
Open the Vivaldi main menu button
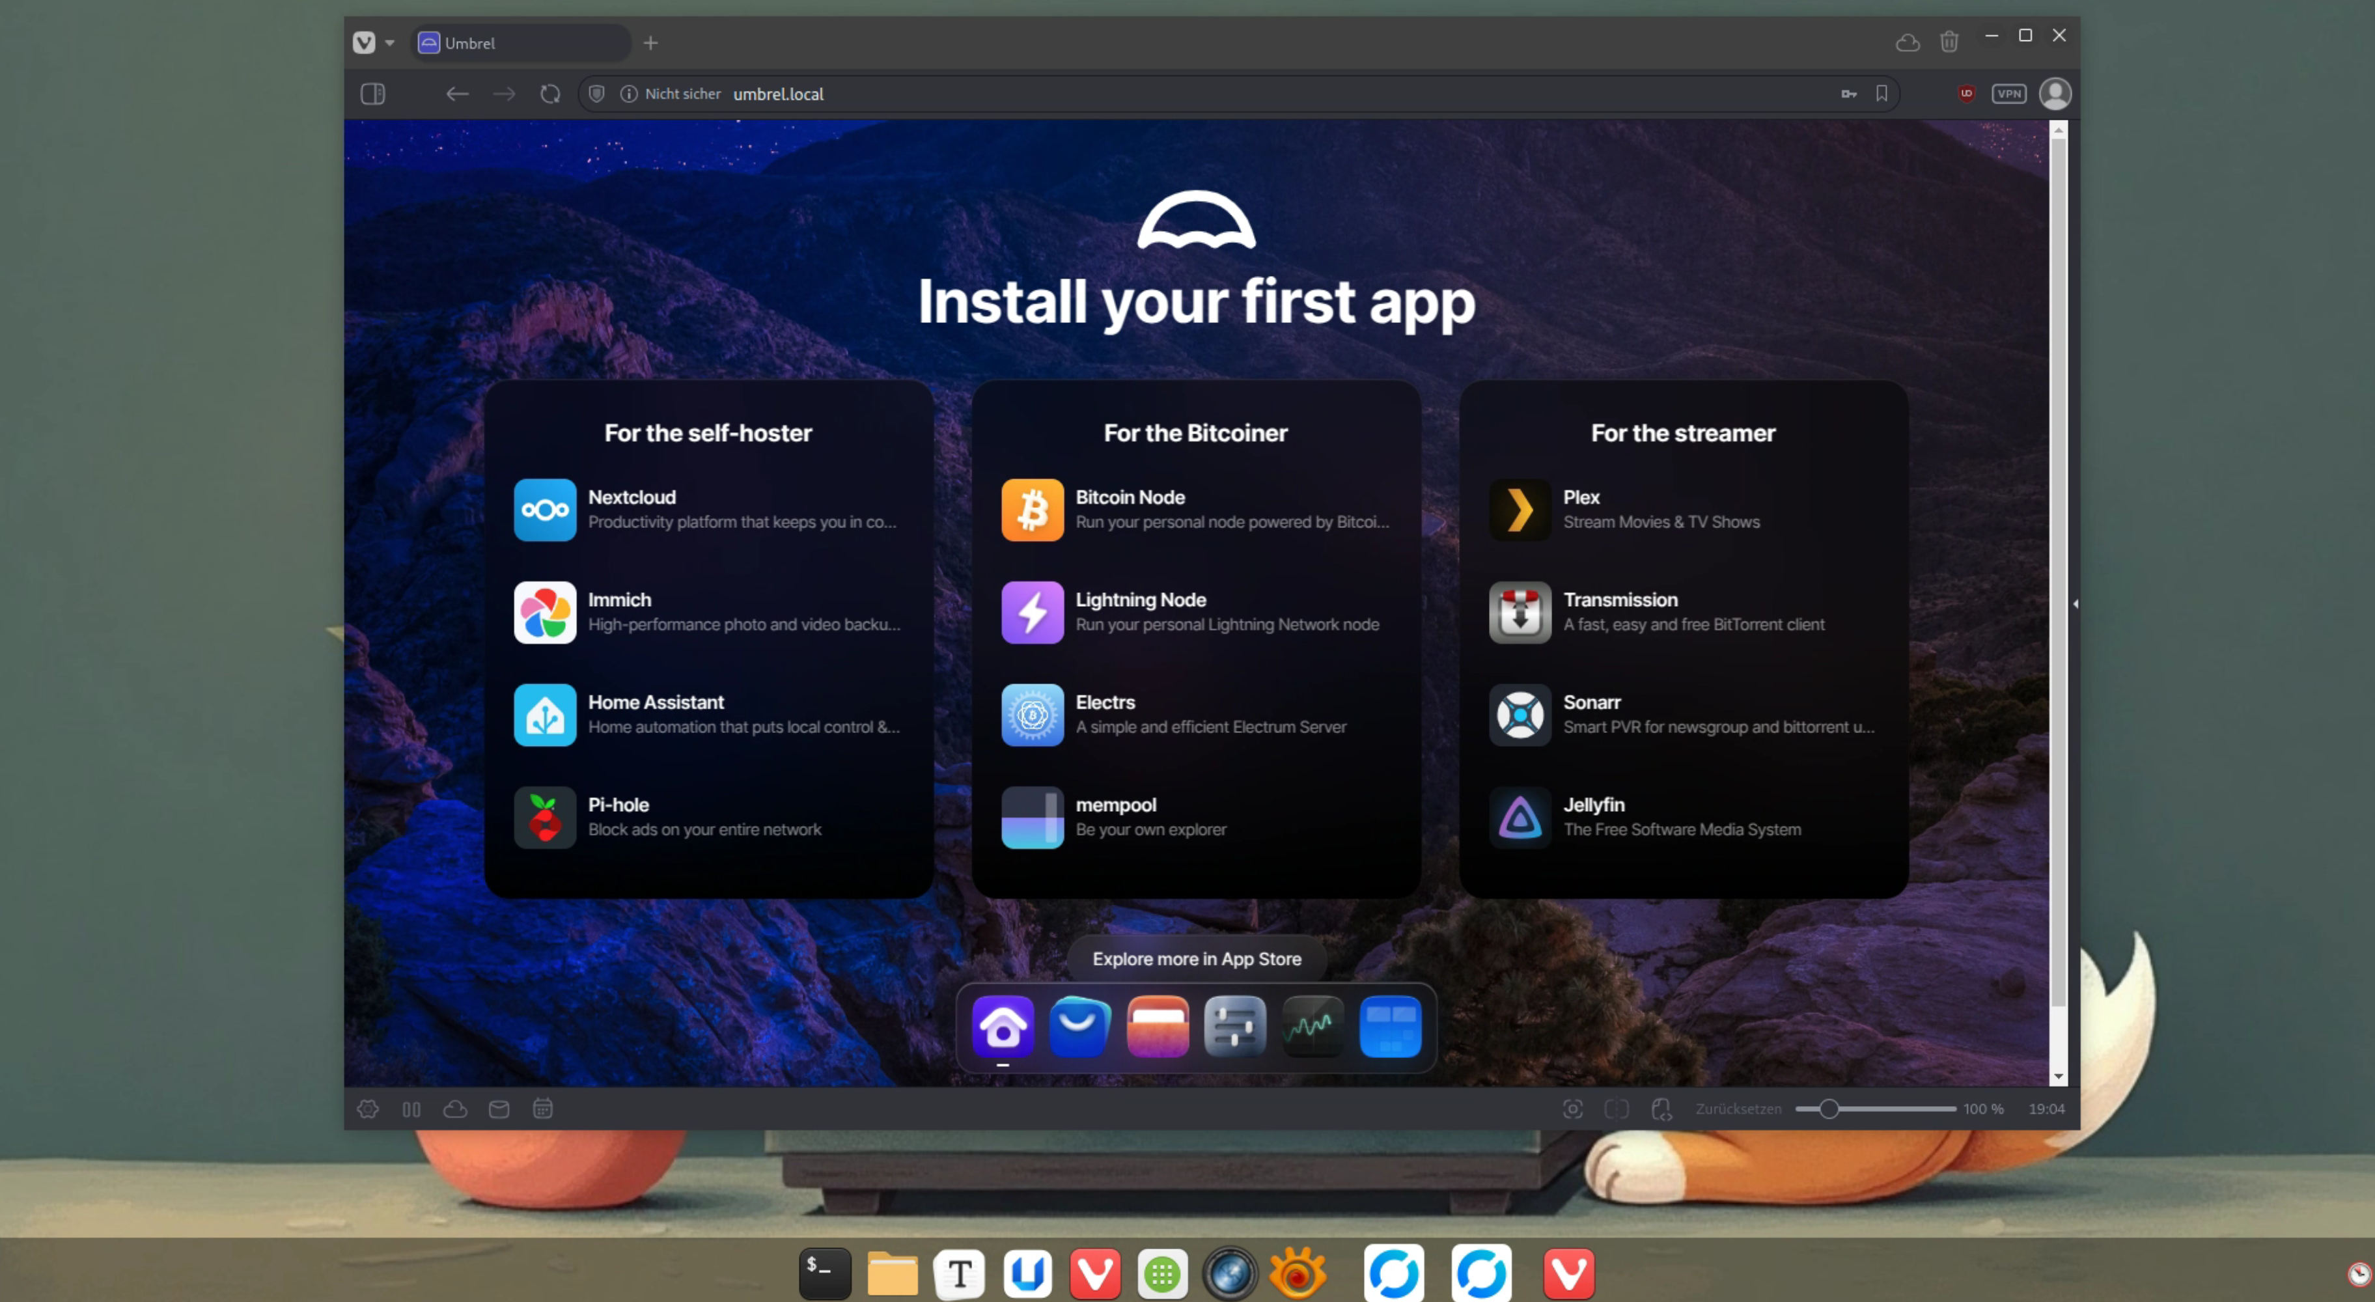(x=364, y=42)
